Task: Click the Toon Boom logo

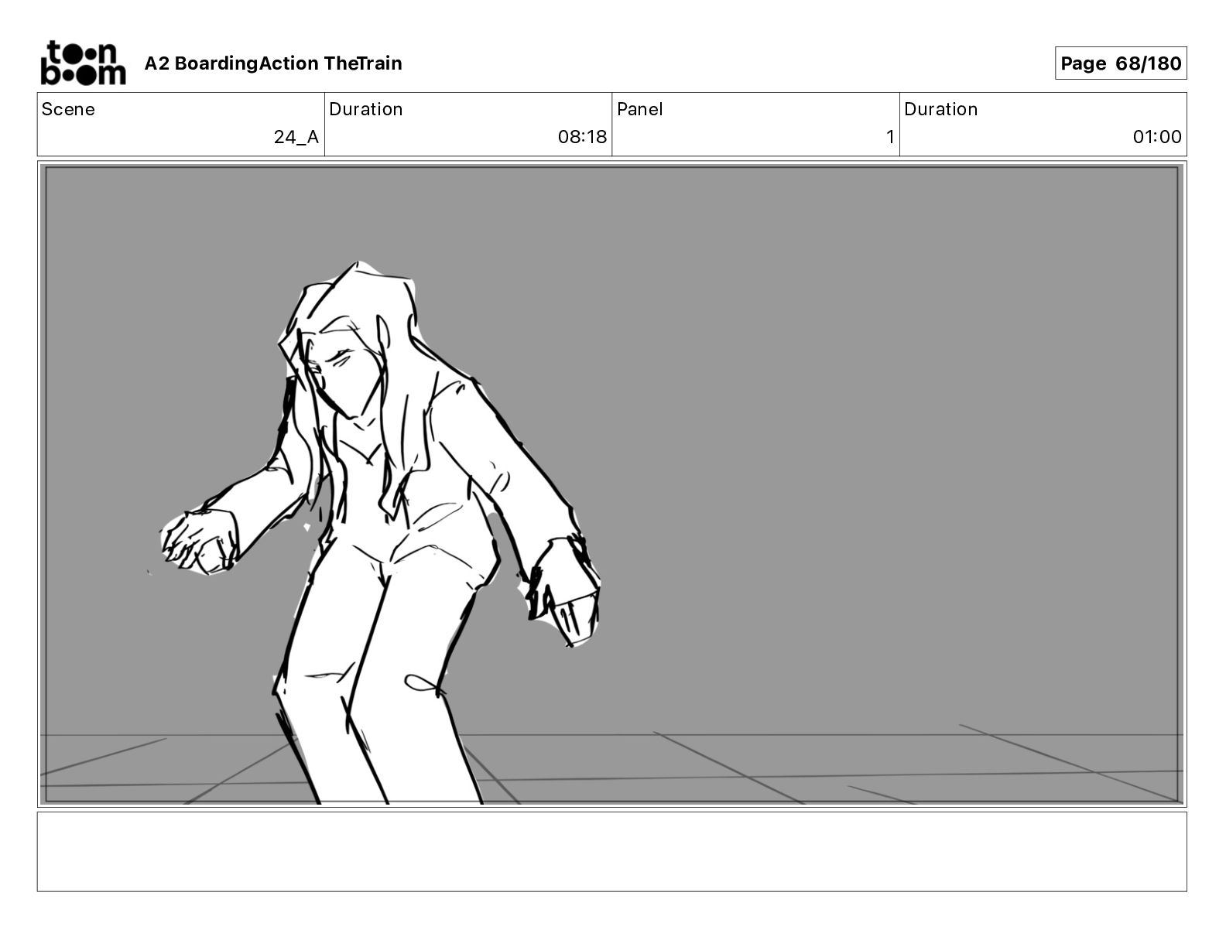Action: 83,63
